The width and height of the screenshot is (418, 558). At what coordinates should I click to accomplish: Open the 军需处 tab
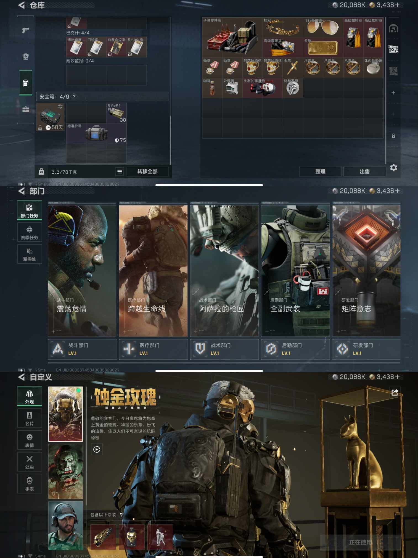tap(30, 254)
